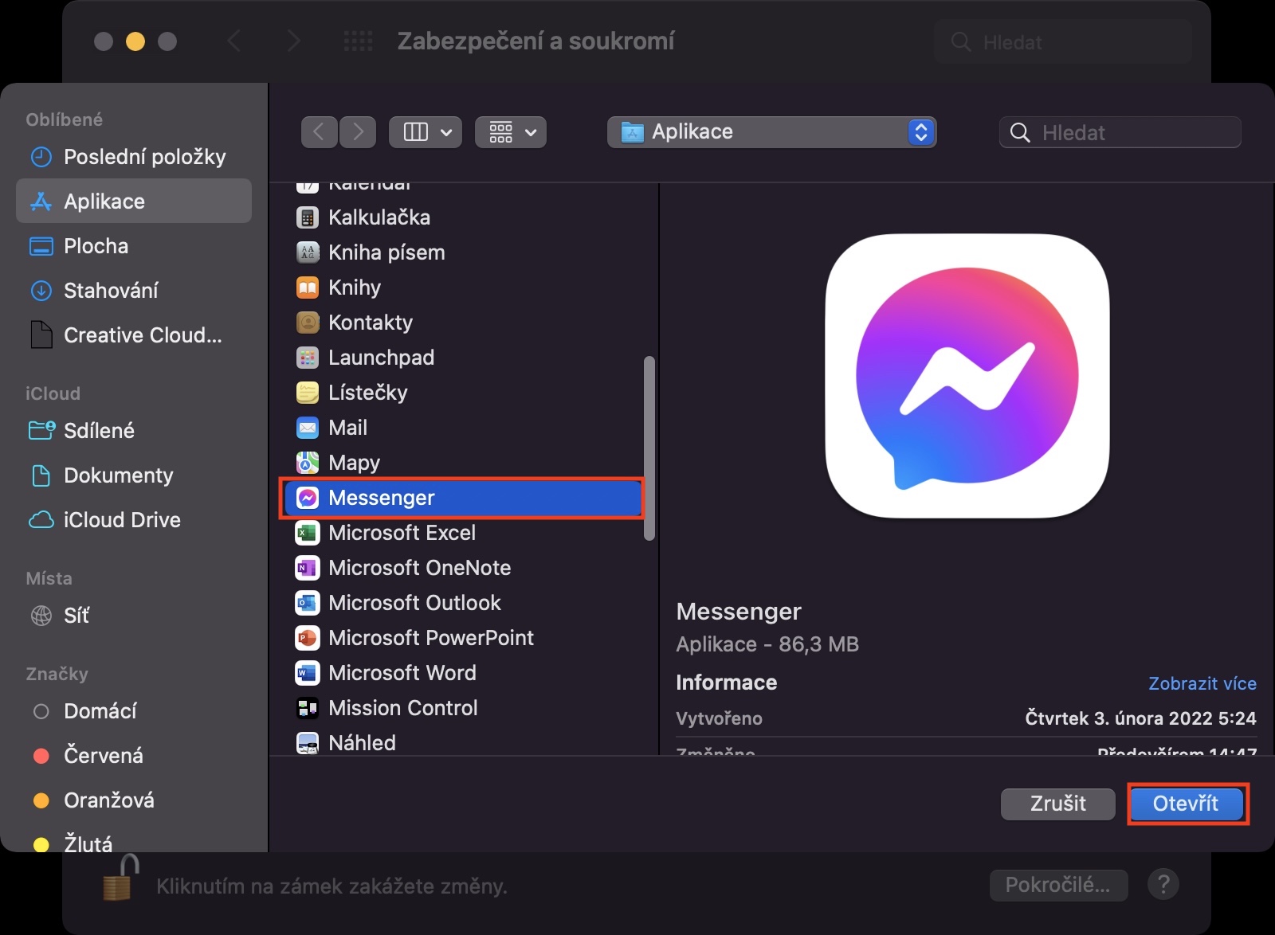Click the "Messenger" title in the preview pane
The width and height of the screenshot is (1275, 935).
pos(739,612)
